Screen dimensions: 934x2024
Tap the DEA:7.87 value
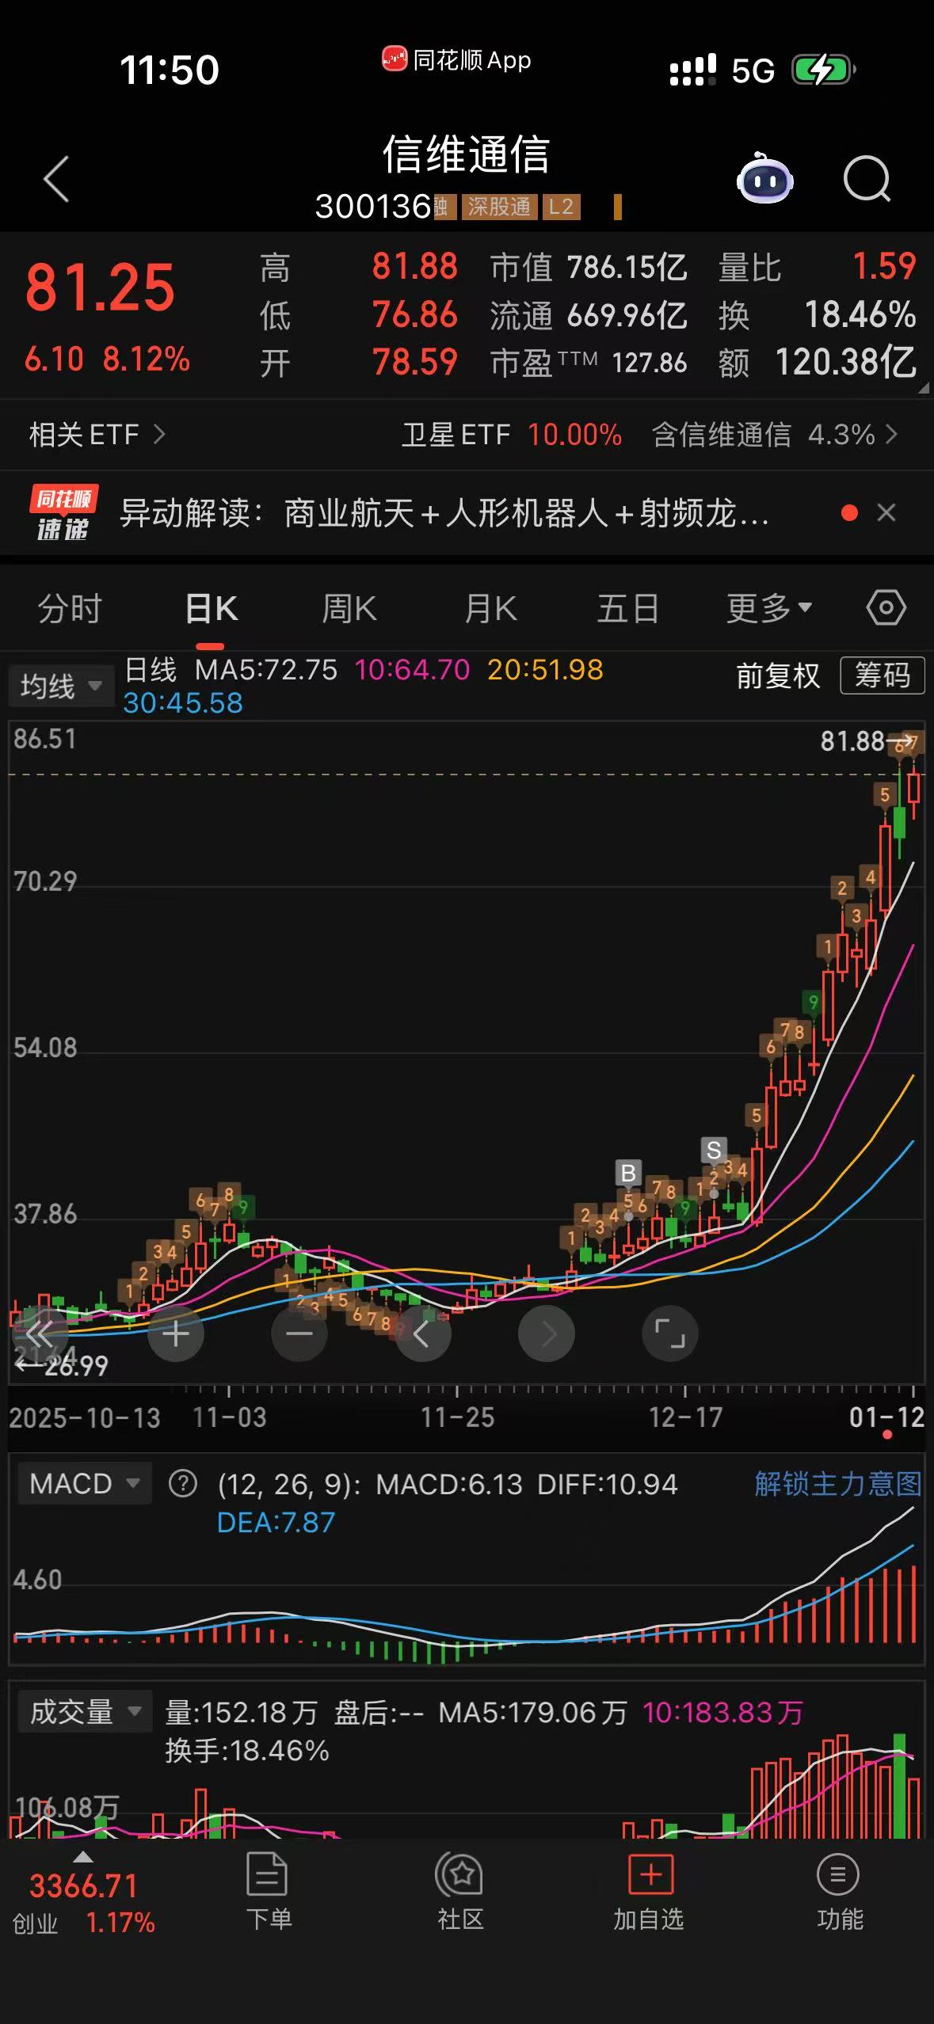(276, 1522)
